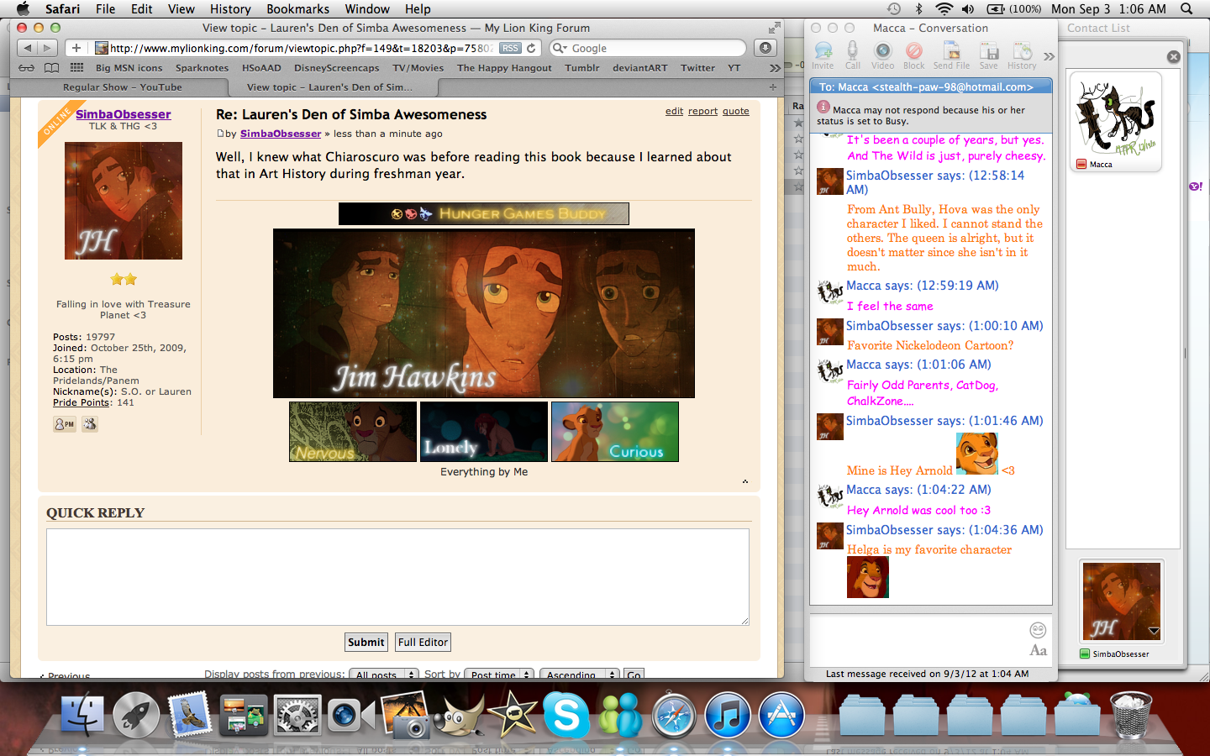Reload the page in the address bar
This screenshot has width=1210, height=756.
[x=531, y=48]
